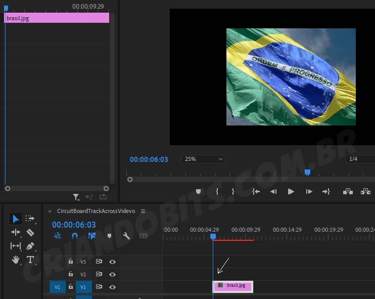Click Effect Controls vertical scrollbar

point(112,98)
